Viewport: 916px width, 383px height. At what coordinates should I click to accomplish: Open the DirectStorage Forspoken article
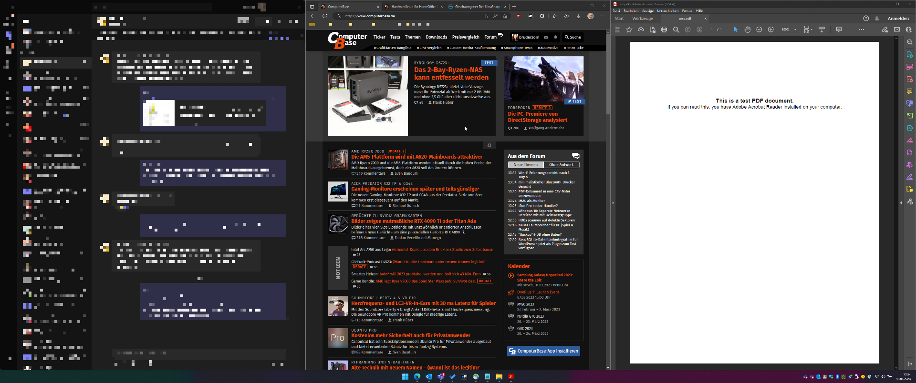click(x=538, y=117)
